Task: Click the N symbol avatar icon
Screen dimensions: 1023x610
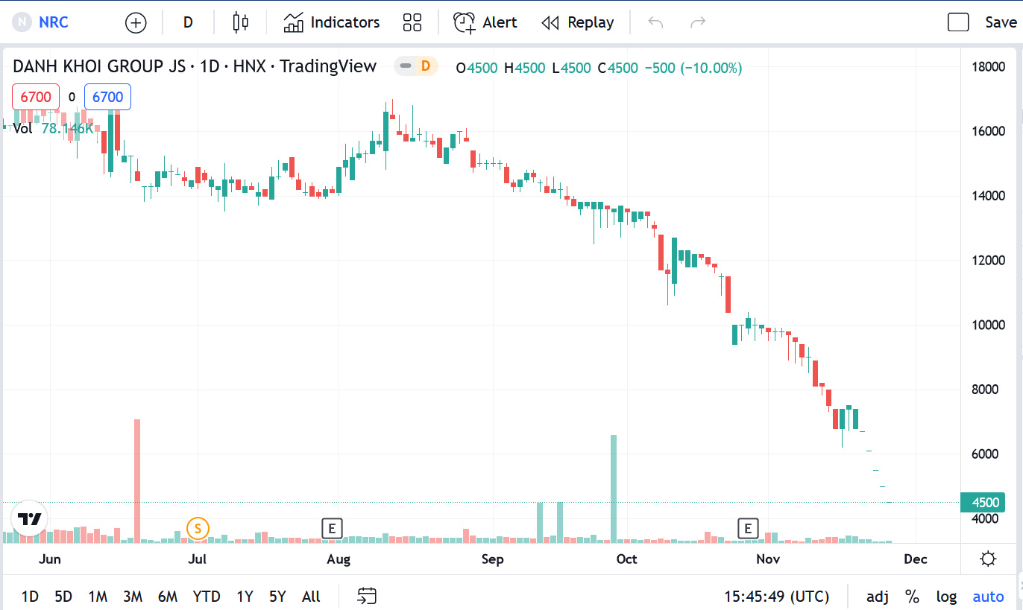Action: point(22,22)
